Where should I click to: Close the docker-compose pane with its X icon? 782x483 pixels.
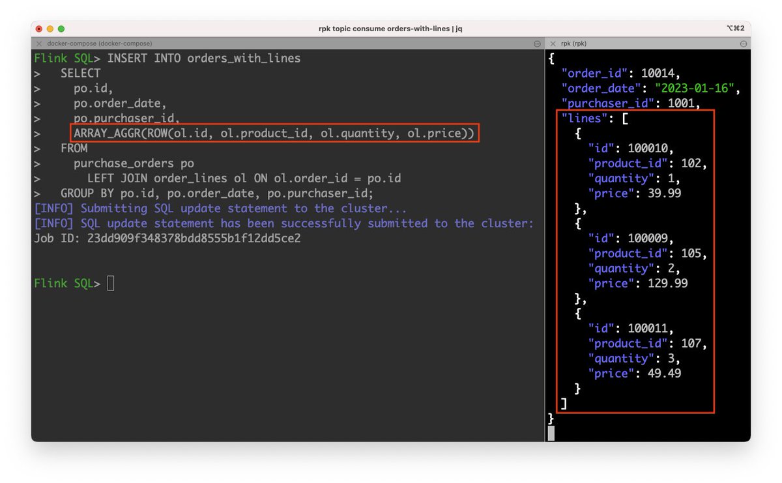coord(39,44)
